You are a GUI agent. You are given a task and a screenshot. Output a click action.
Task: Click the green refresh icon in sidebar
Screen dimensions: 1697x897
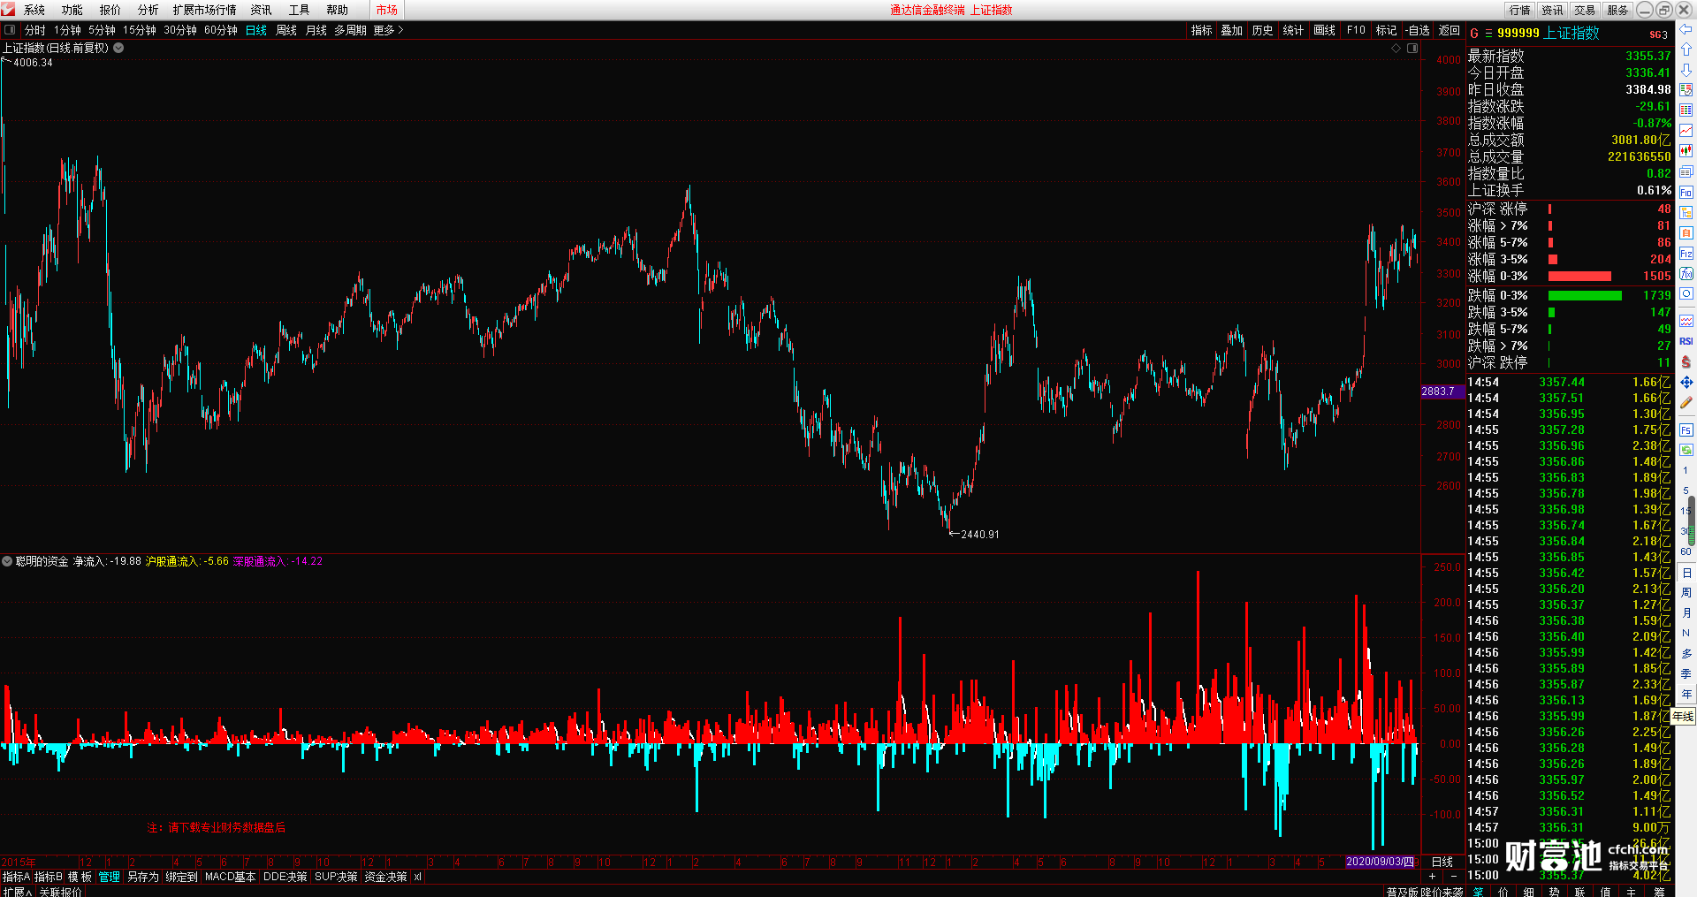[x=1686, y=450]
